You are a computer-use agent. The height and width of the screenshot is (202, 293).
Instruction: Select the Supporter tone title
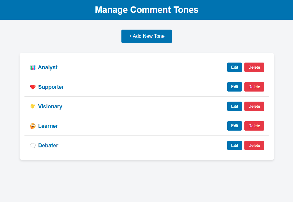(51, 87)
